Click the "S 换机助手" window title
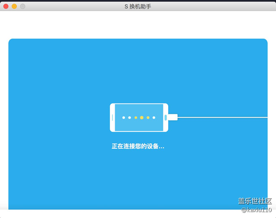 click(138, 6)
